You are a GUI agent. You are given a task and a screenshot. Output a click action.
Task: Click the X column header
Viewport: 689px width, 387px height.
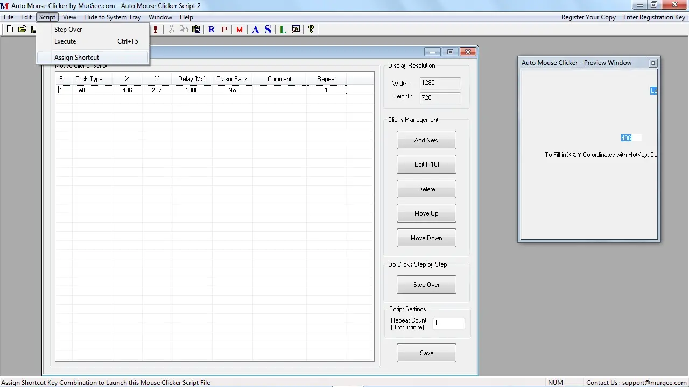[127, 79]
